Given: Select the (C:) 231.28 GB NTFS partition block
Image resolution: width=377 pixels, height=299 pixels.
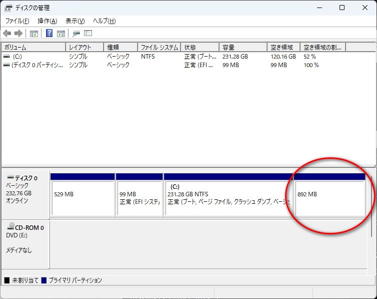Looking at the screenshot, I should pos(228,195).
